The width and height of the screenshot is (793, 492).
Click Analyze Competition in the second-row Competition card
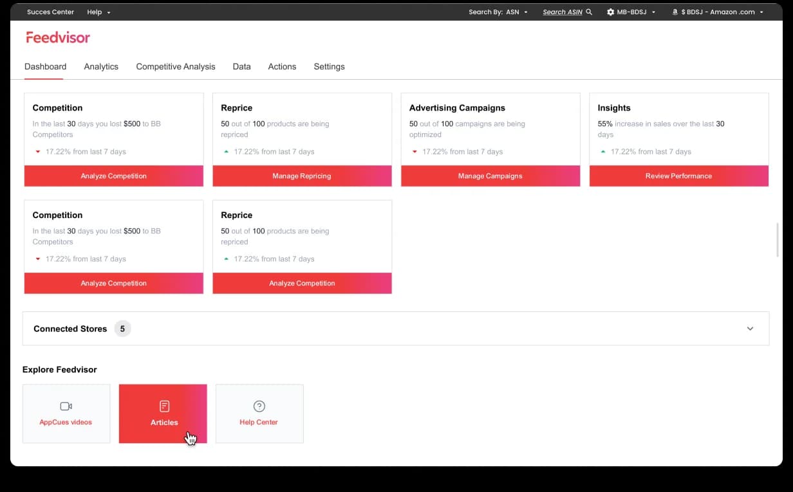tap(114, 284)
